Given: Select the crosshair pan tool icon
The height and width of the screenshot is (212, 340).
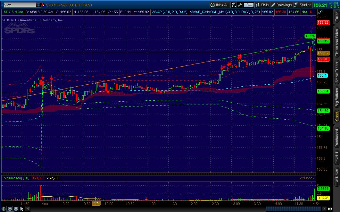Looking at the screenshot, I should coord(4,209).
